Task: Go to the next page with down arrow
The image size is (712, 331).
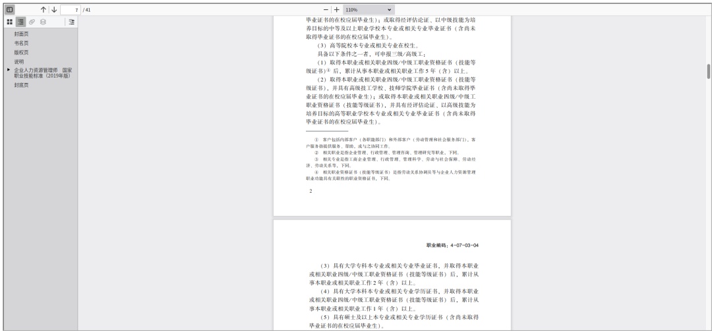Action: (55, 10)
